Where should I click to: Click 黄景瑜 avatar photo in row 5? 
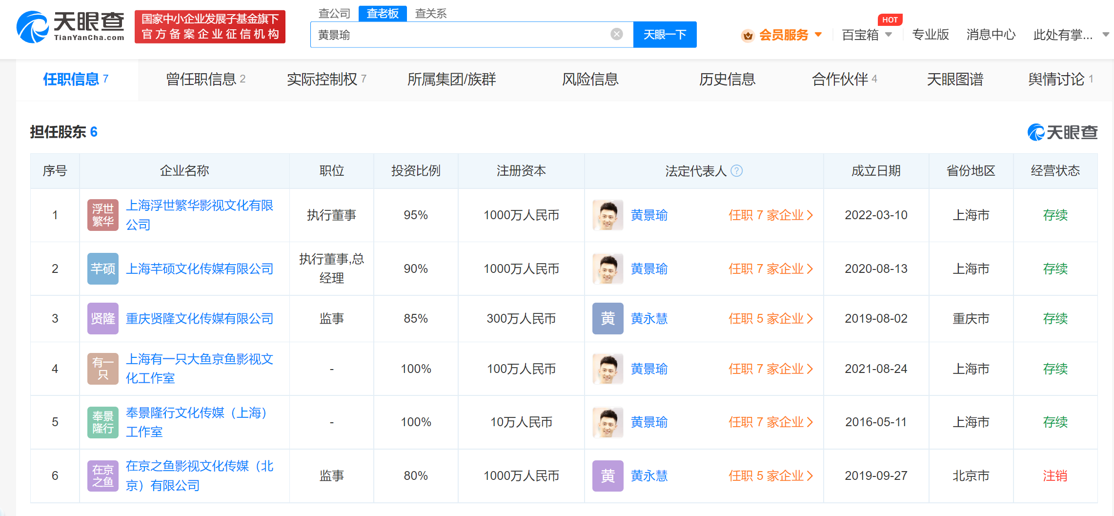608,422
